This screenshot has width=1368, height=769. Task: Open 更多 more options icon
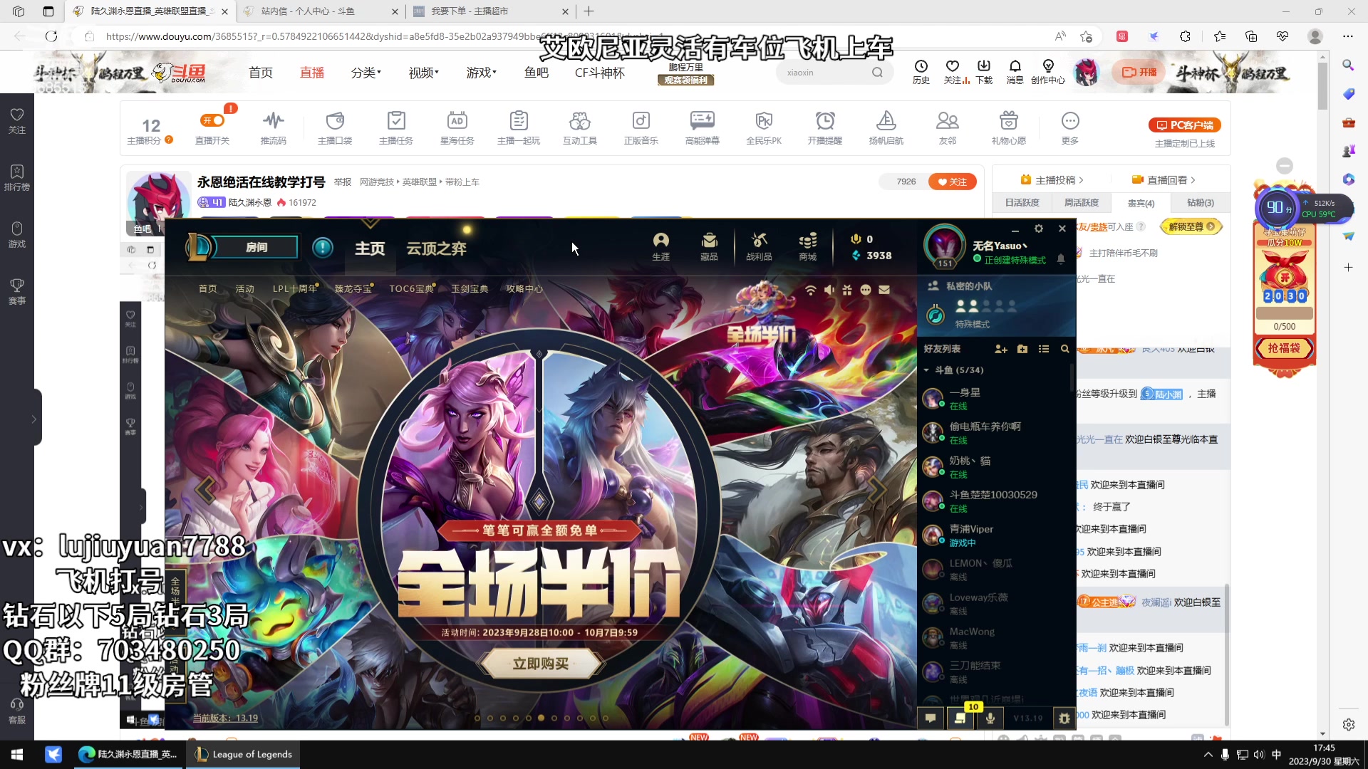[1070, 128]
